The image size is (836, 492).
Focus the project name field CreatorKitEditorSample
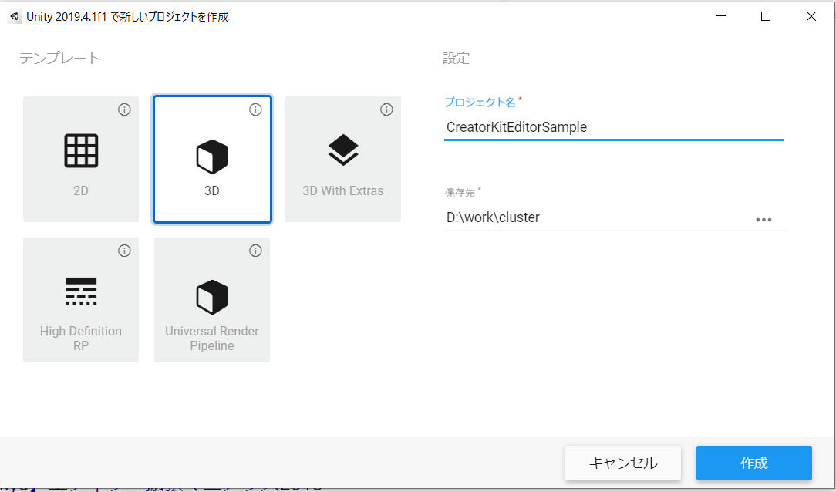(x=614, y=127)
